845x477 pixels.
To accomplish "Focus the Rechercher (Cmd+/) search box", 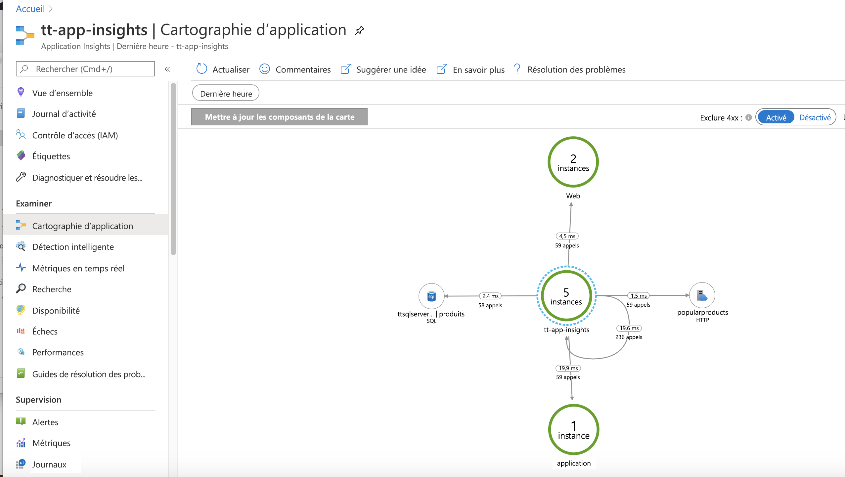I will [x=85, y=69].
